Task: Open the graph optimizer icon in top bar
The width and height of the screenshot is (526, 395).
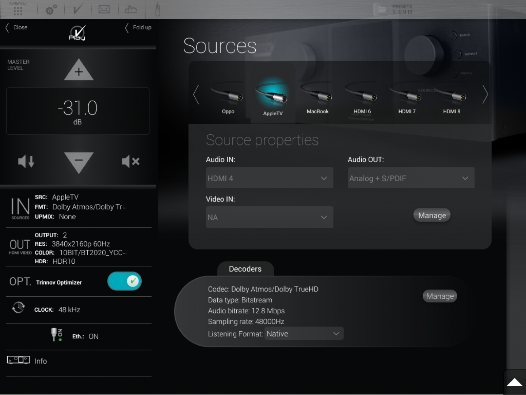Action: (131, 9)
